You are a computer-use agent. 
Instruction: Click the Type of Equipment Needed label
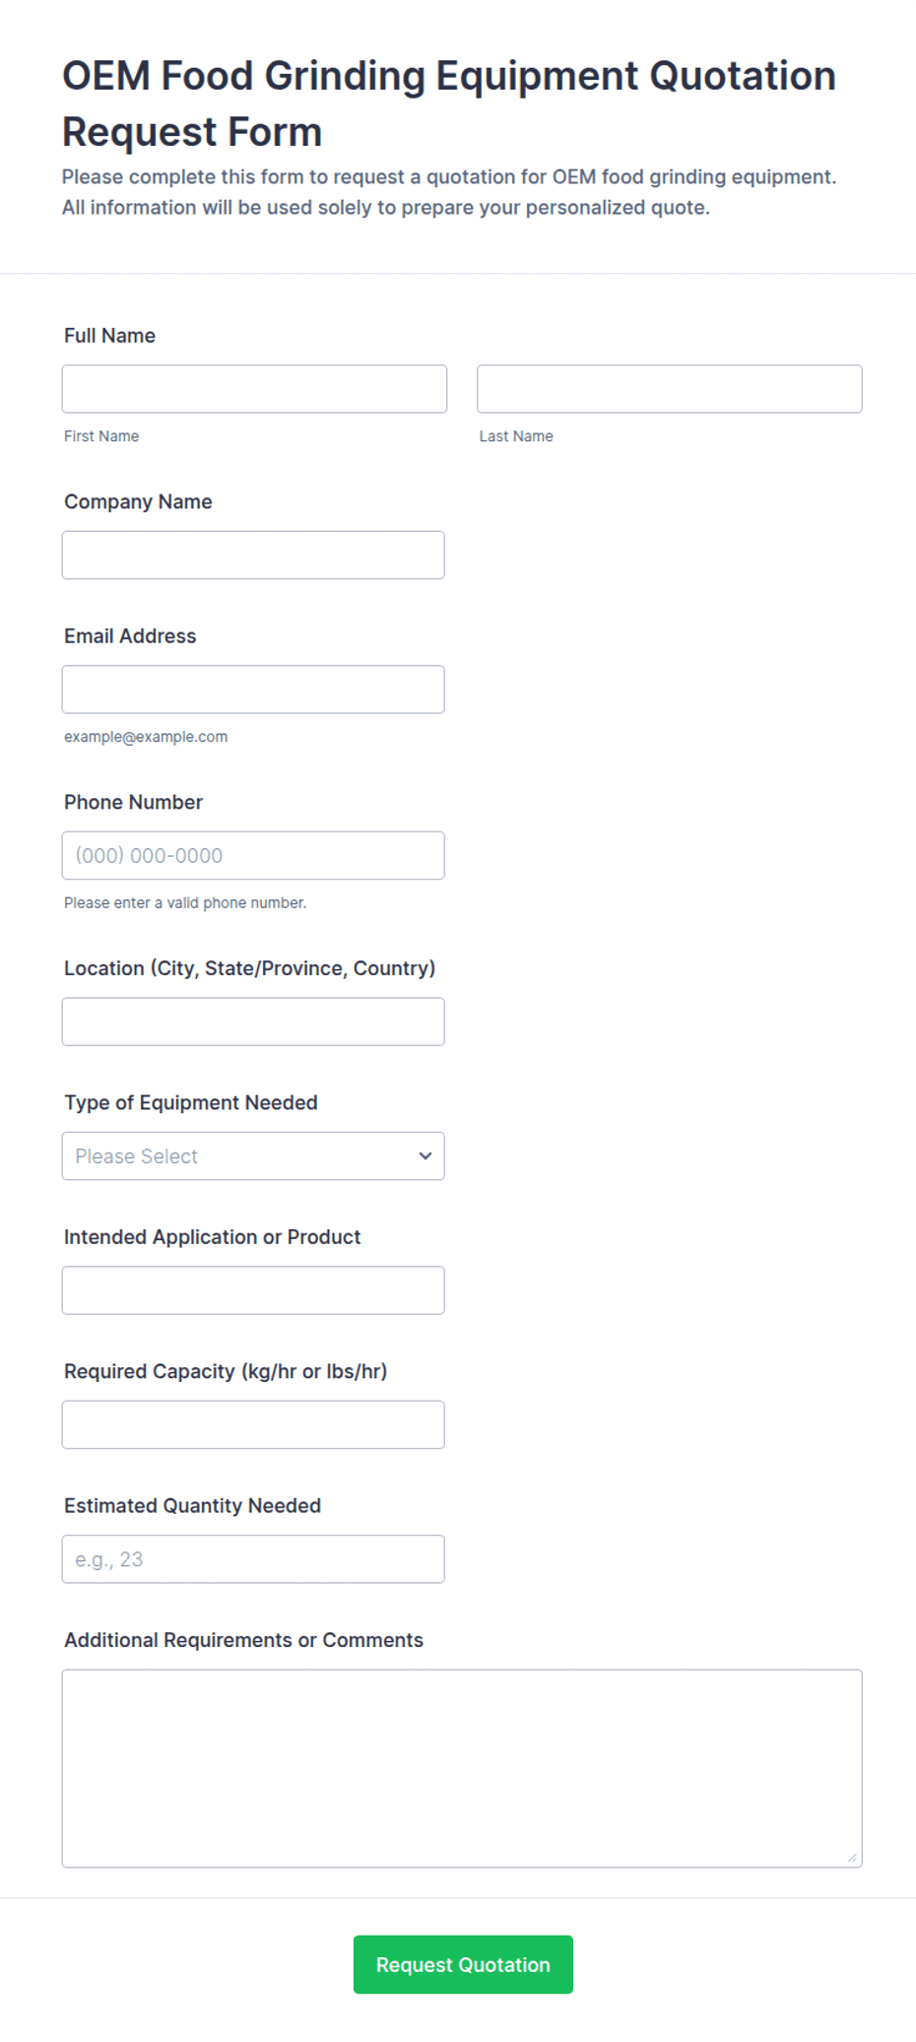191,1102
